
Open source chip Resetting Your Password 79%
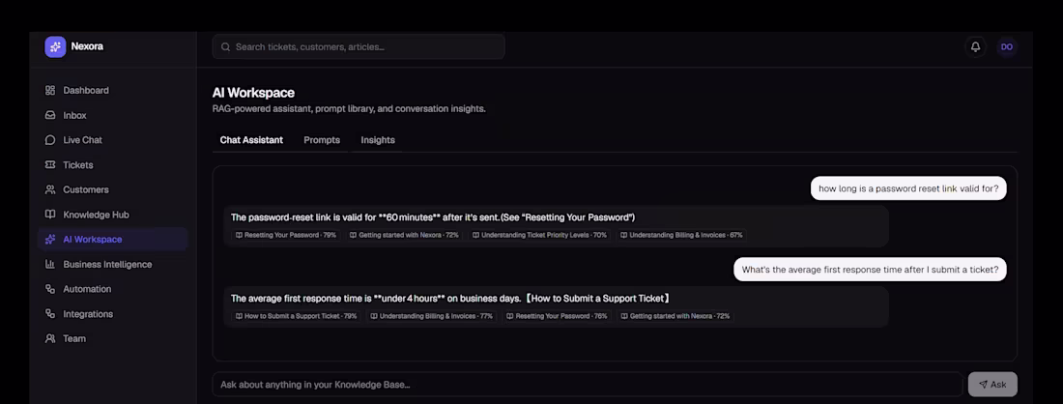(x=285, y=235)
